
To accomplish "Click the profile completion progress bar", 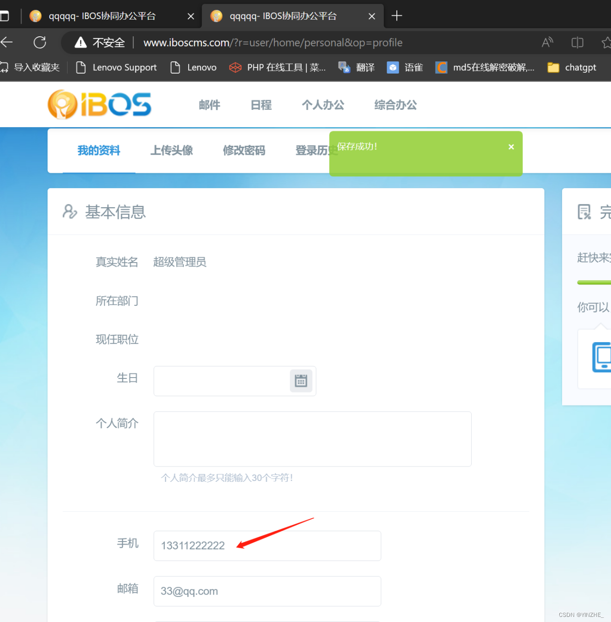I will [x=594, y=282].
